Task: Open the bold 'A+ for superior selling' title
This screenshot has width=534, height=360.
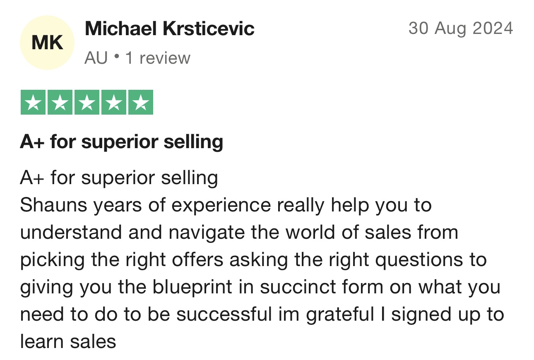Action: 122,142
